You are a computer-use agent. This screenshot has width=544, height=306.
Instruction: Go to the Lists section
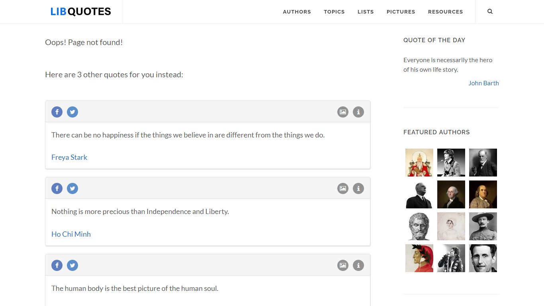pos(366,12)
